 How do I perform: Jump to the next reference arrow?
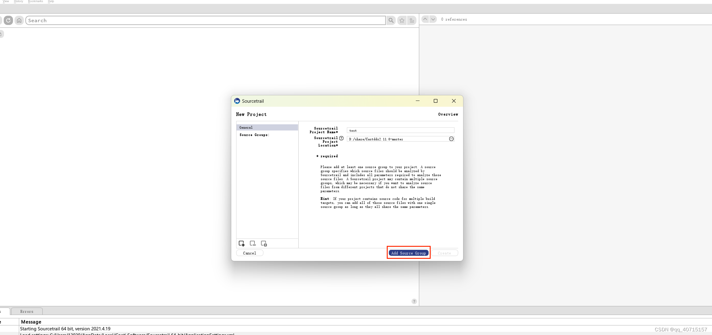[x=433, y=19]
